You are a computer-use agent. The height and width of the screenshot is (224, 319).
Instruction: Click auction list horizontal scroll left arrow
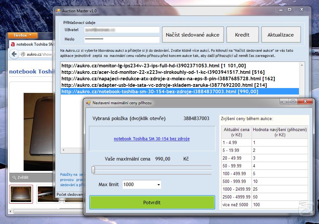pyautogui.click(x=63, y=150)
